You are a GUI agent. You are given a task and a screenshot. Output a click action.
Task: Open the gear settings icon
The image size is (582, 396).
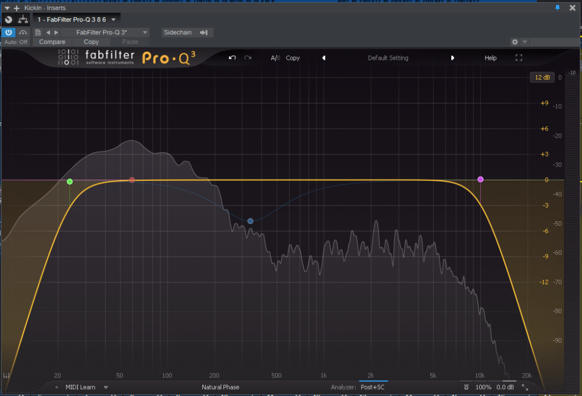click(x=515, y=42)
